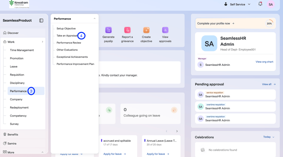Select Requisition in sidebar
Viewport: 283px width, 157px height.
pos(17,75)
